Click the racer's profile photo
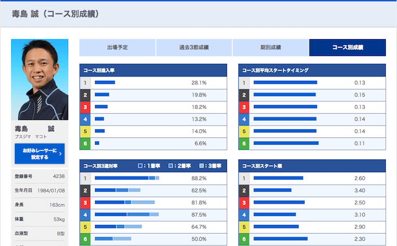 pos(40,80)
